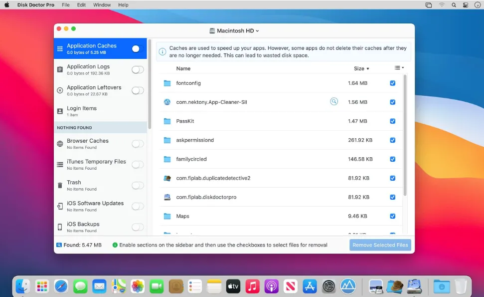484x297 pixels.
Task: Open the Disk Doctor Pro menu
Action: point(36,5)
